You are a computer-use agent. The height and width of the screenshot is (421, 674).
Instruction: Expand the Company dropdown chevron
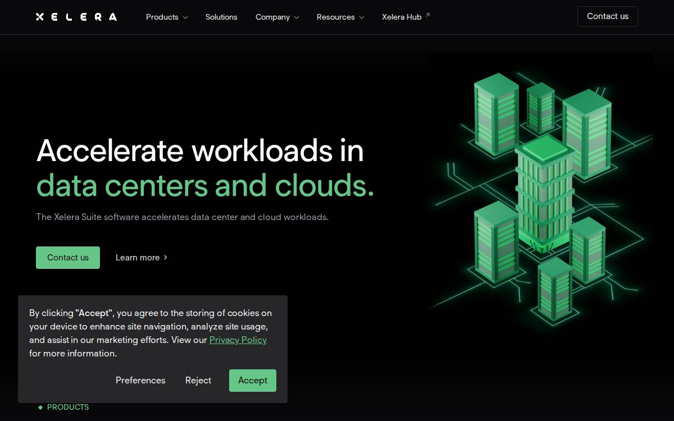click(297, 17)
